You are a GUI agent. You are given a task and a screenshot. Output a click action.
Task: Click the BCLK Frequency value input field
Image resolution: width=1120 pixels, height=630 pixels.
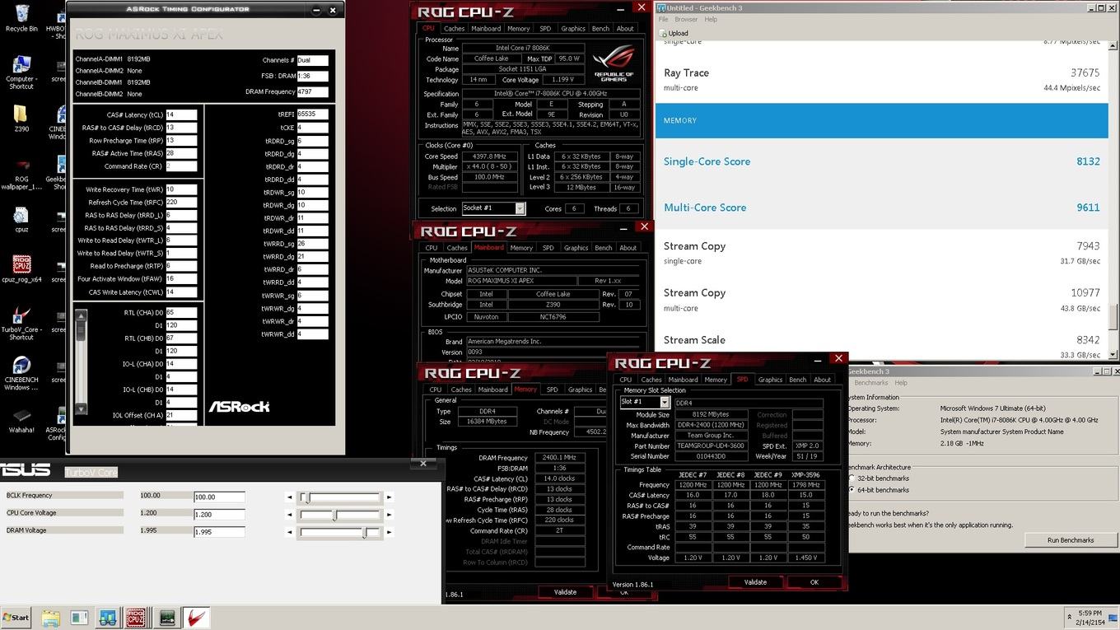coord(219,497)
